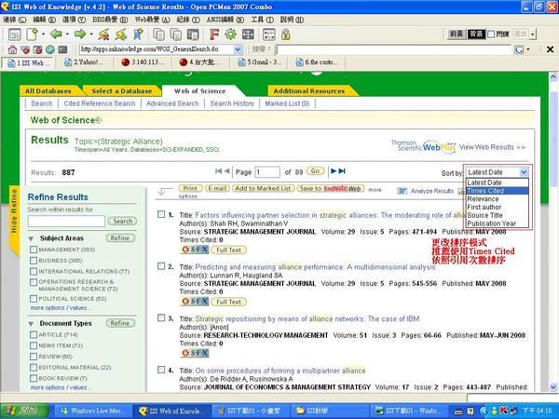
Task: Click the Go page button
Action: click(x=315, y=171)
